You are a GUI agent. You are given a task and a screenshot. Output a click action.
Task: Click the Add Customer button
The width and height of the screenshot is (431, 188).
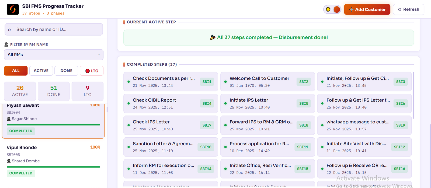(367, 9)
